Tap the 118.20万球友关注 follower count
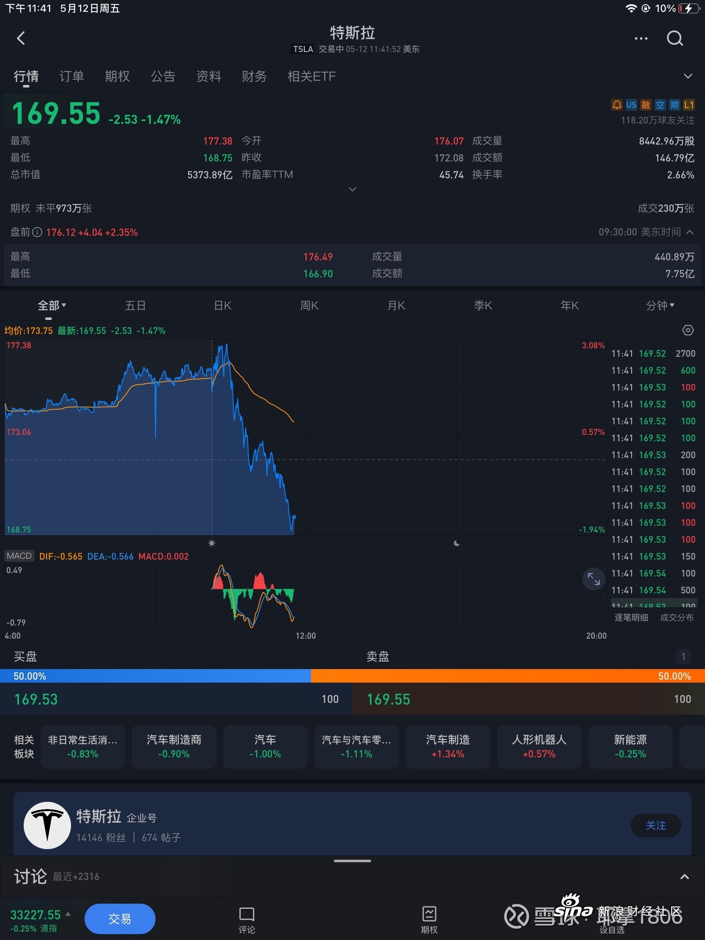705x940 pixels. pos(657,120)
